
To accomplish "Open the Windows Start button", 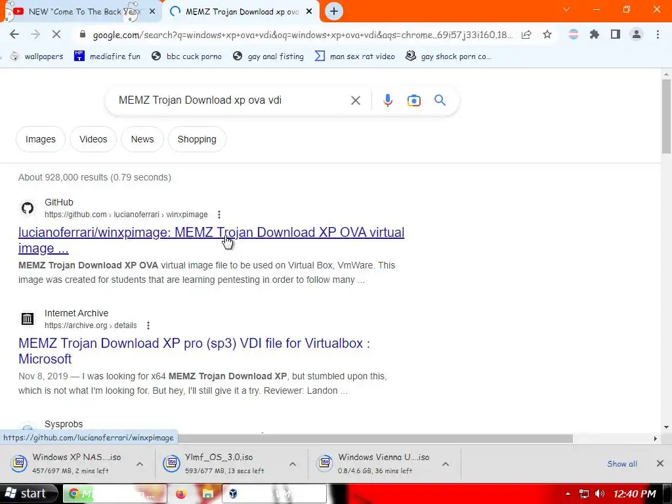I will pyautogui.click(x=28, y=493).
